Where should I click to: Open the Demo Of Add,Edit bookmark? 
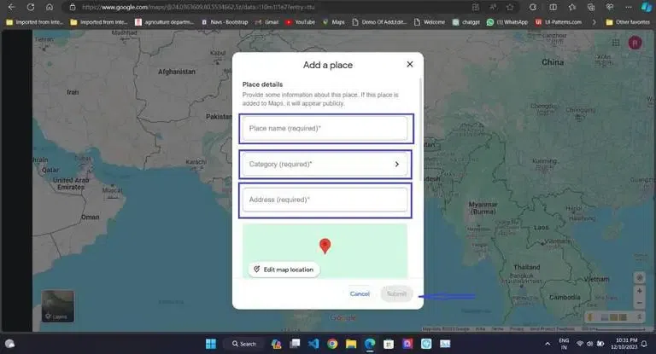(379, 22)
